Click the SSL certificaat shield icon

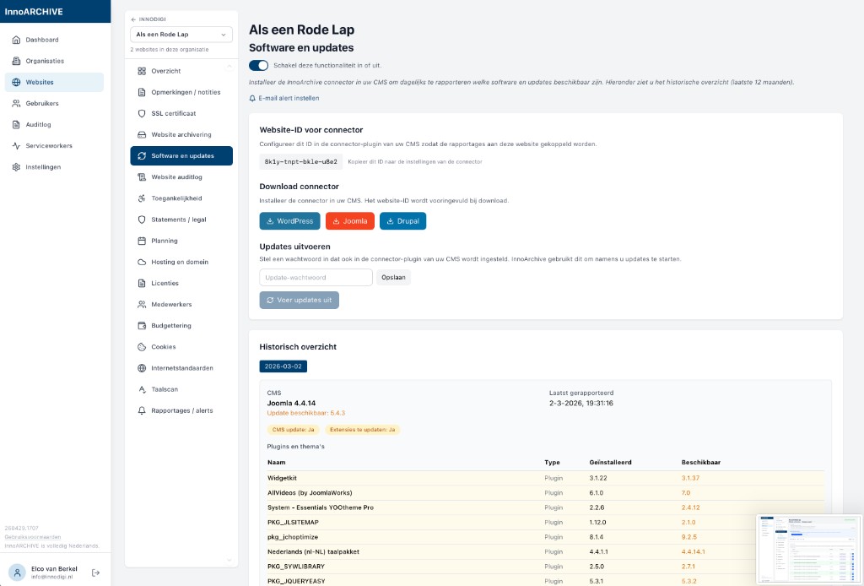(x=143, y=113)
